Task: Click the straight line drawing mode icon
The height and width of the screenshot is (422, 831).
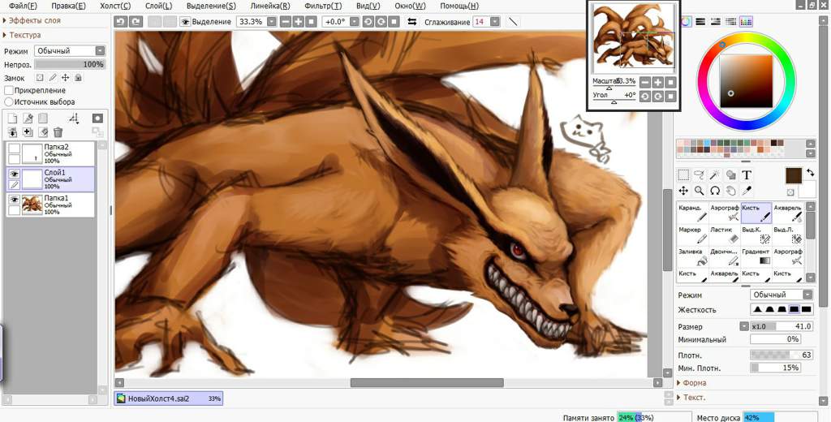Action: coord(513,22)
